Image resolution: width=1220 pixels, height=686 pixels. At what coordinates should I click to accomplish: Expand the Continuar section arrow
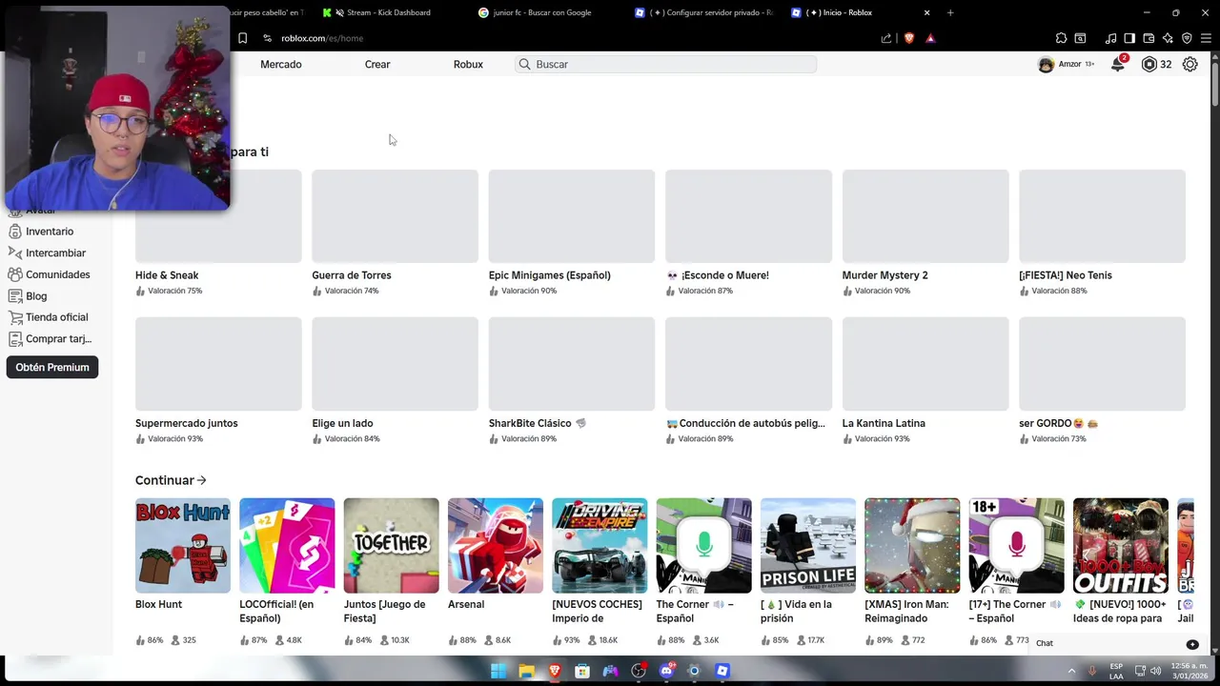[201, 480]
